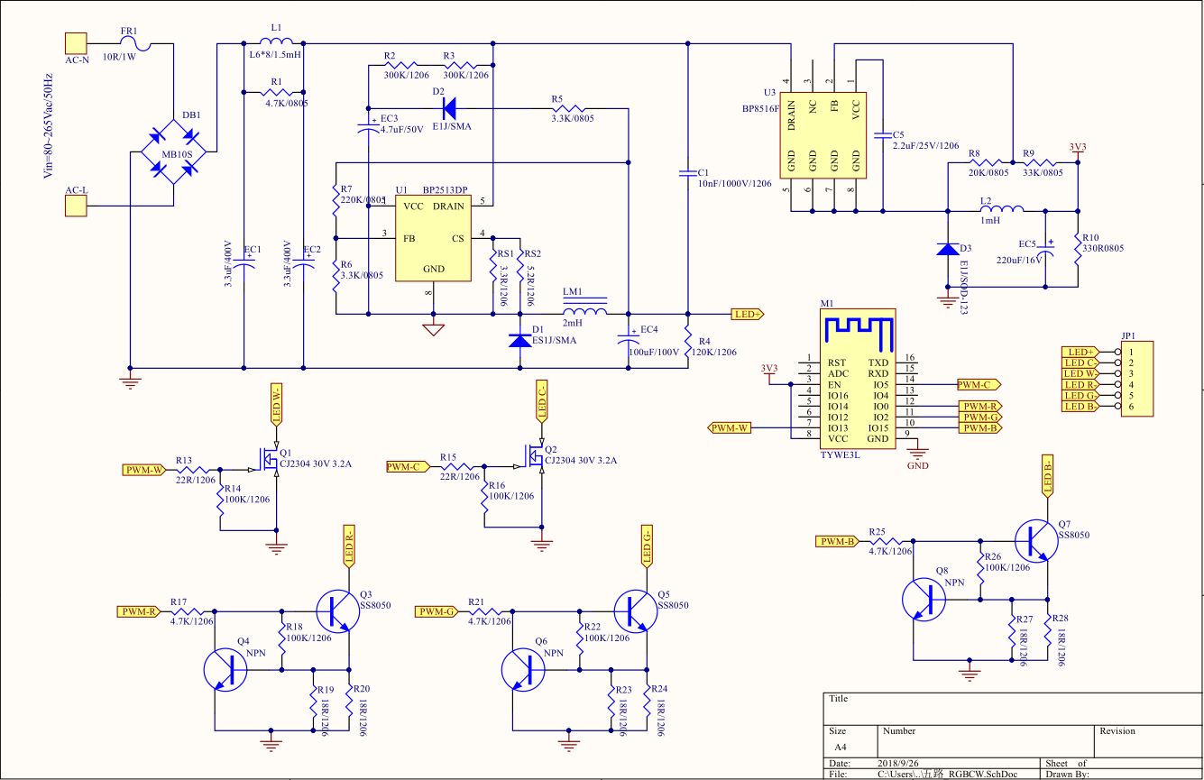Viewport: 1204px width, 780px height.
Task: Select the Q5 SS8050 transistor symbol
Action: point(636,610)
